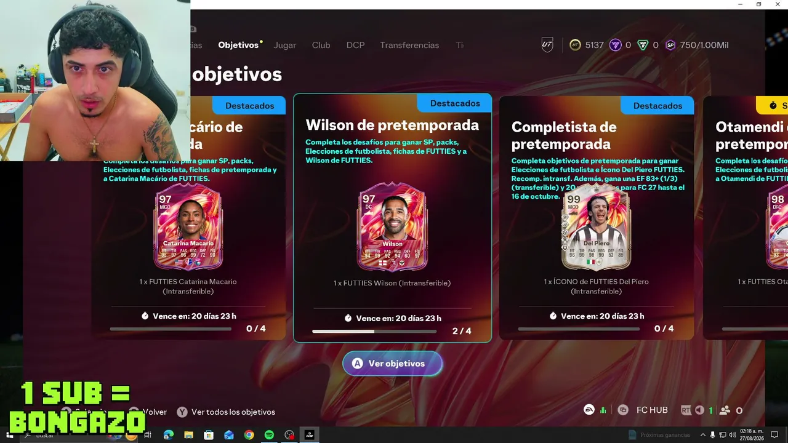Viewport: 788px width, 443px height.
Task: Select the Wilson 97 DC player card
Action: click(392, 226)
